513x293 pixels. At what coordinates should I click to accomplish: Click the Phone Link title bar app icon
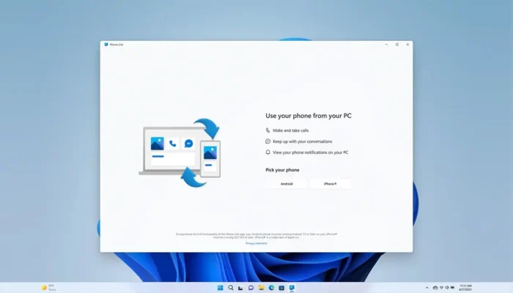106,45
